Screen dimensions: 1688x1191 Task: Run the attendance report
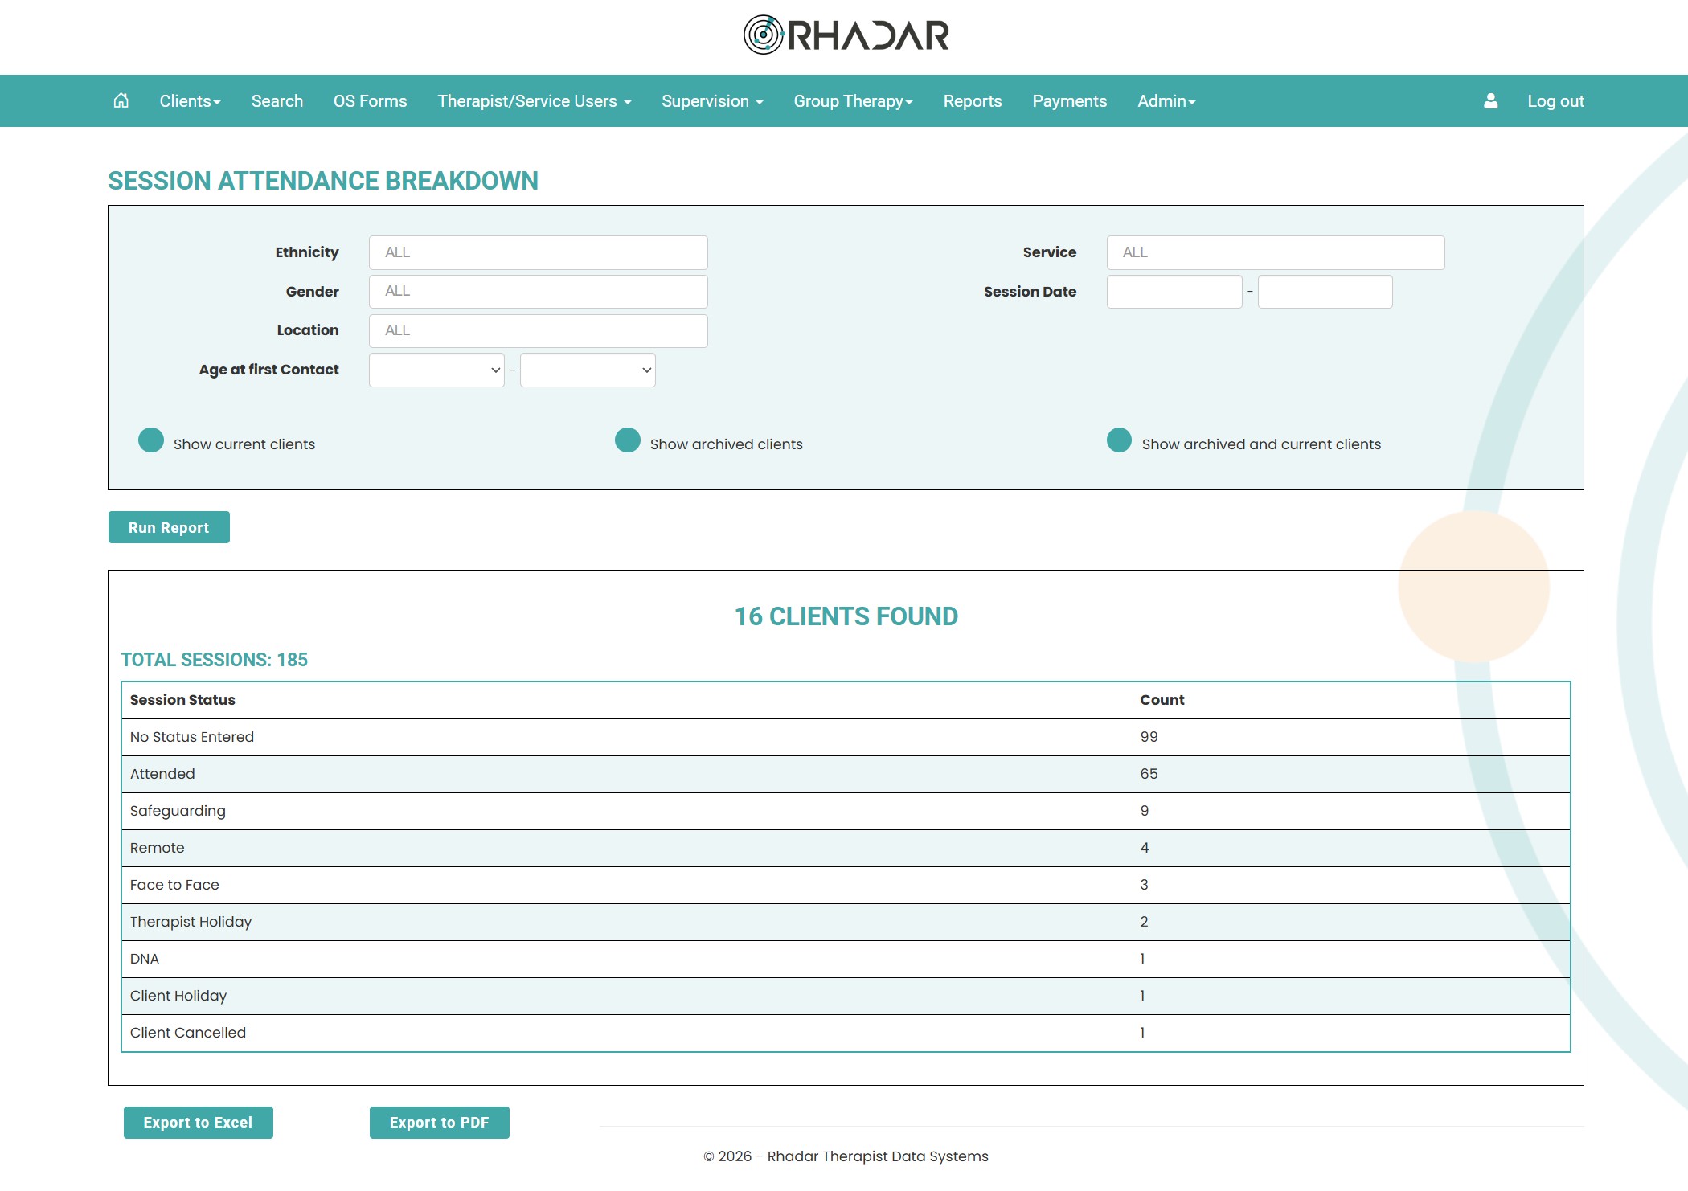[169, 527]
